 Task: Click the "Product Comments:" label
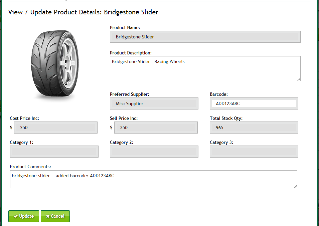[x=30, y=167]
